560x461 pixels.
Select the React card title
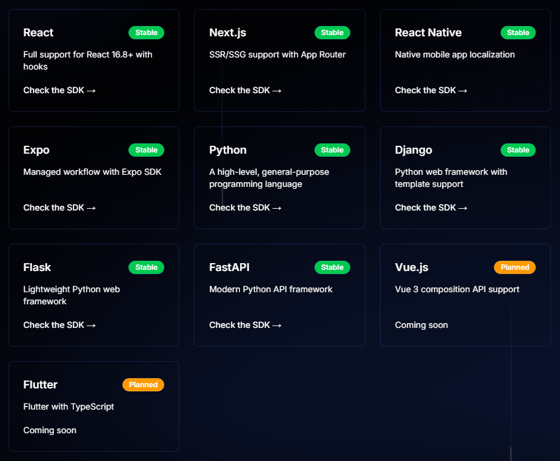(x=38, y=33)
